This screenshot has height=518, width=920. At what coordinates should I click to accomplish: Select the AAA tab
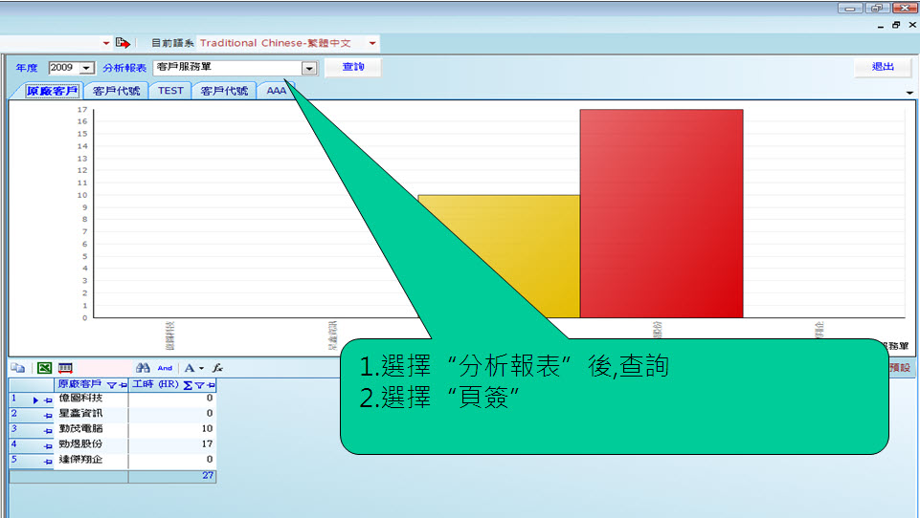[277, 91]
